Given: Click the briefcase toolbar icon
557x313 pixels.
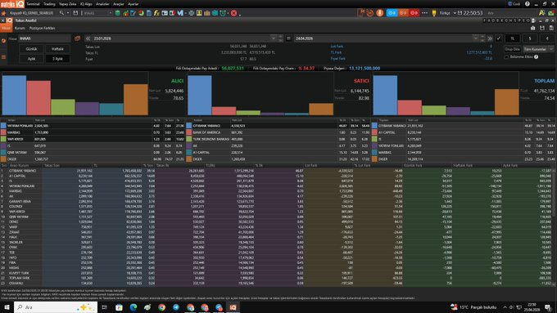Looking at the screenshot, I should tap(207, 13).
